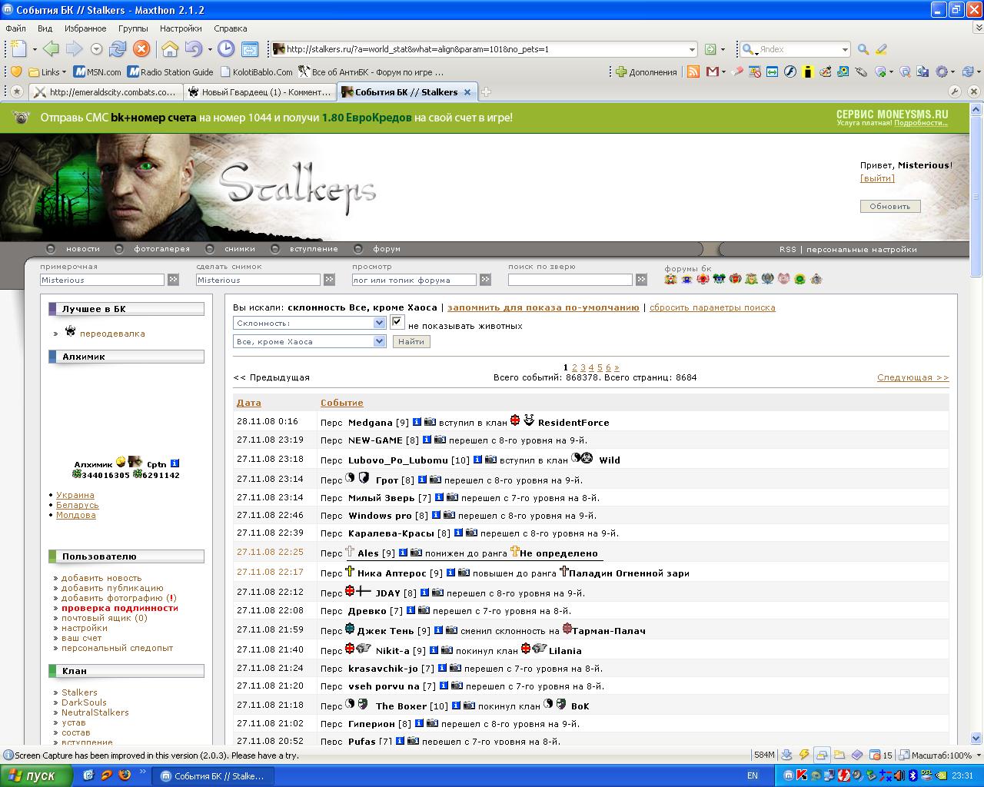The width and height of the screenshot is (984, 787).
Task: Open the Настройки menu
Action: click(181, 28)
